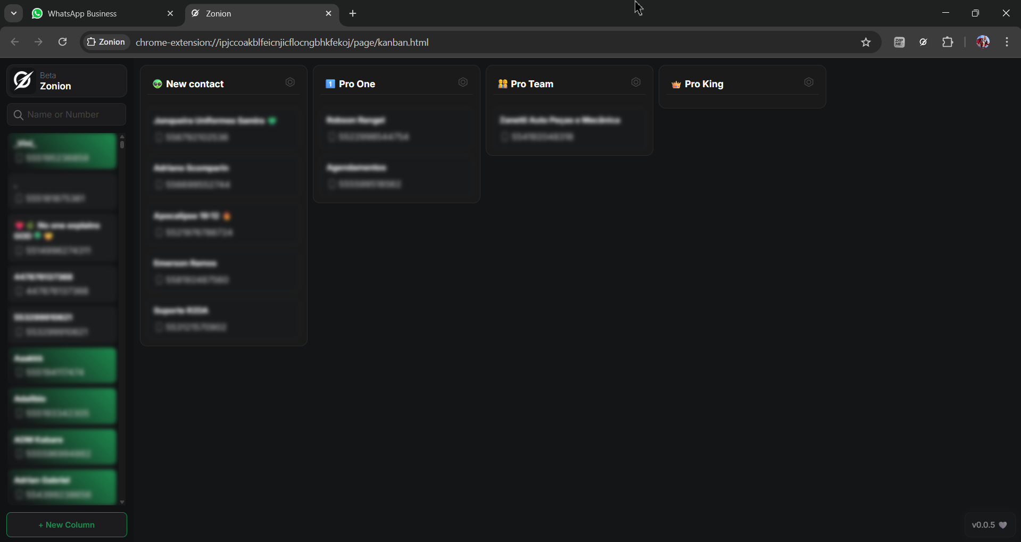This screenshot has width=1021, height=542.
Task: Click the heart icon beside version v0.0.5
Action: [1003, 525]
